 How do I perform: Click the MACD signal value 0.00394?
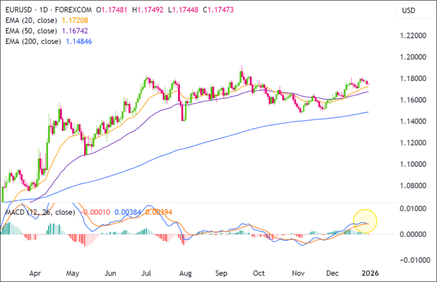(159, 213)
